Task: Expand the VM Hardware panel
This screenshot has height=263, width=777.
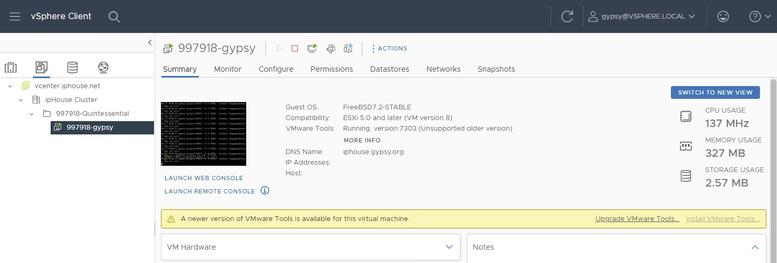Action: 449,247
